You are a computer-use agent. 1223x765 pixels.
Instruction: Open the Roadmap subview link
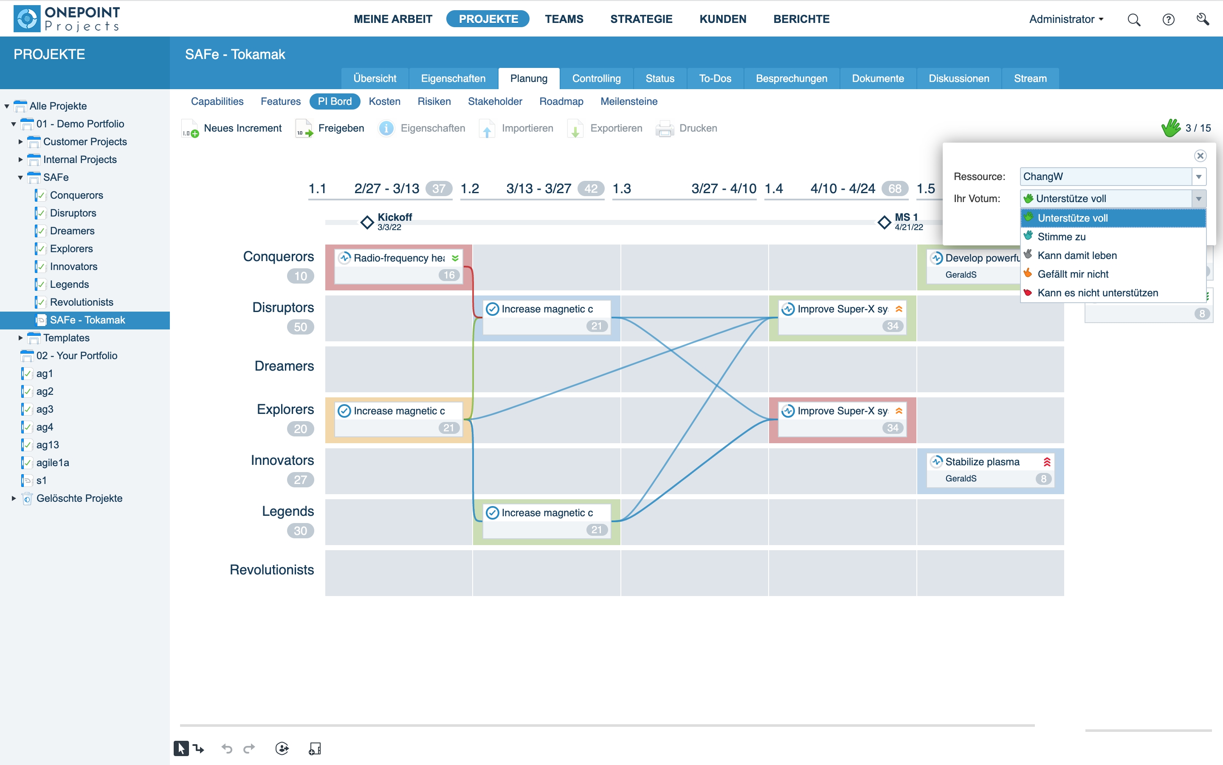(561, 101)
